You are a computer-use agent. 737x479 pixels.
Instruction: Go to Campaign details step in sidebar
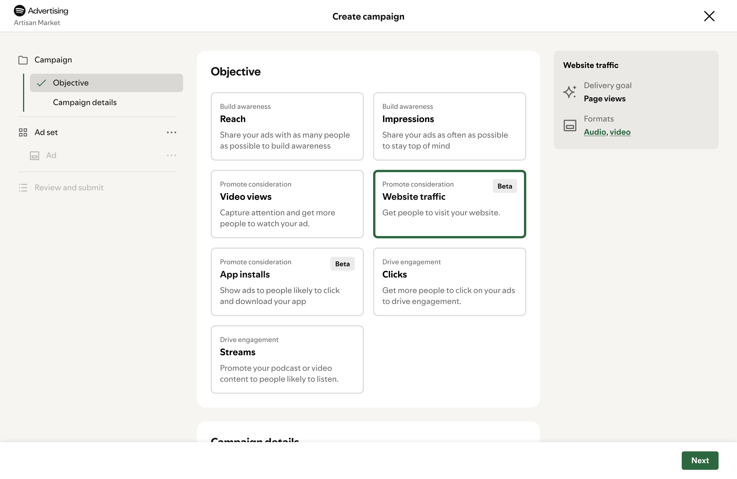pos(85,102)
